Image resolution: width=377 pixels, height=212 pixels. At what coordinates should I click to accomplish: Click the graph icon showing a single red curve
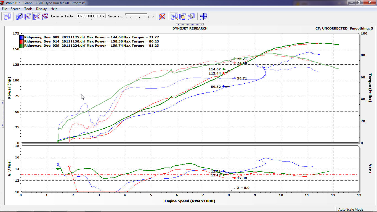pyautogui.click(x=28, y=16)
